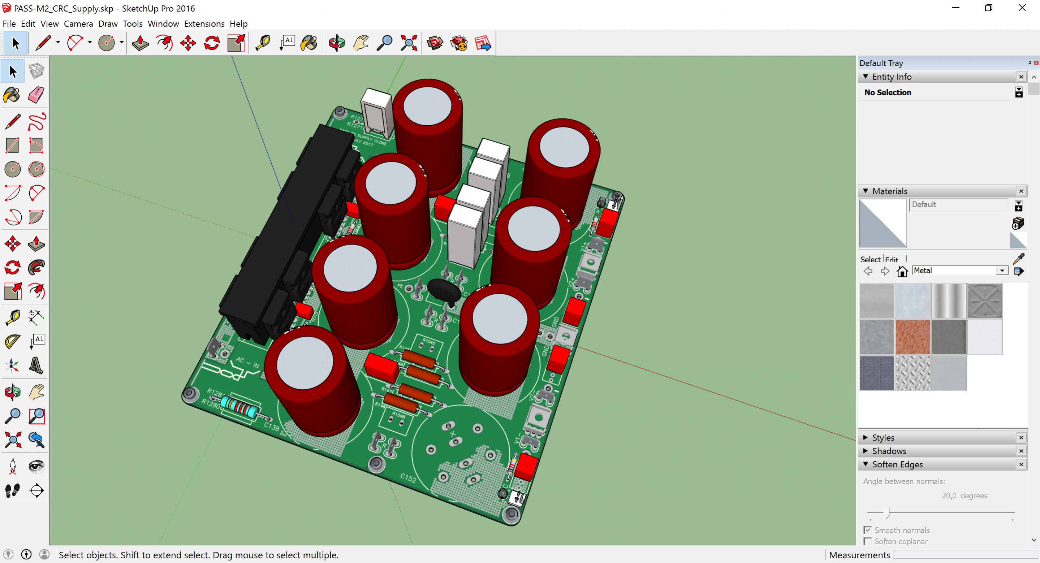Switch to the Edit tab in Materials
The image size is (1040, 563).
(892, 260)
